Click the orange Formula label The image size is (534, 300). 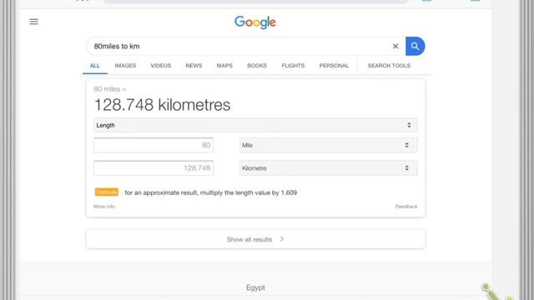coord(107,192)
